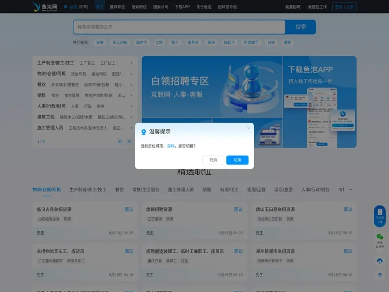Viewport: 389px width, 292px height.
Task: Select hot search tag 服务员
Action: point(193,43)
